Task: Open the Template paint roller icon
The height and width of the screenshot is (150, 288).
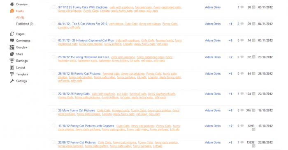Action: coord(12,74)
